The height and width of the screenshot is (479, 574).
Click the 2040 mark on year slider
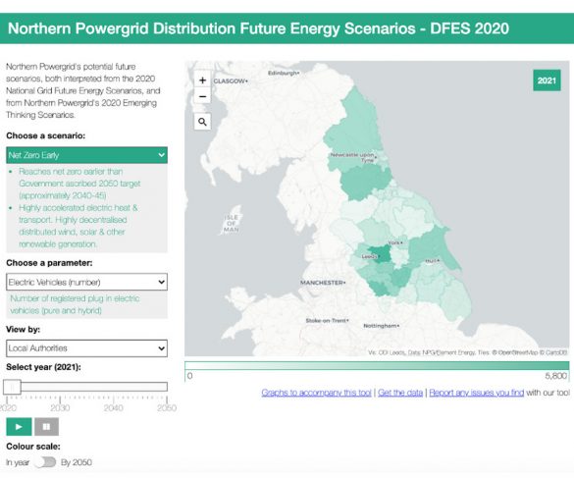[113, 407]
